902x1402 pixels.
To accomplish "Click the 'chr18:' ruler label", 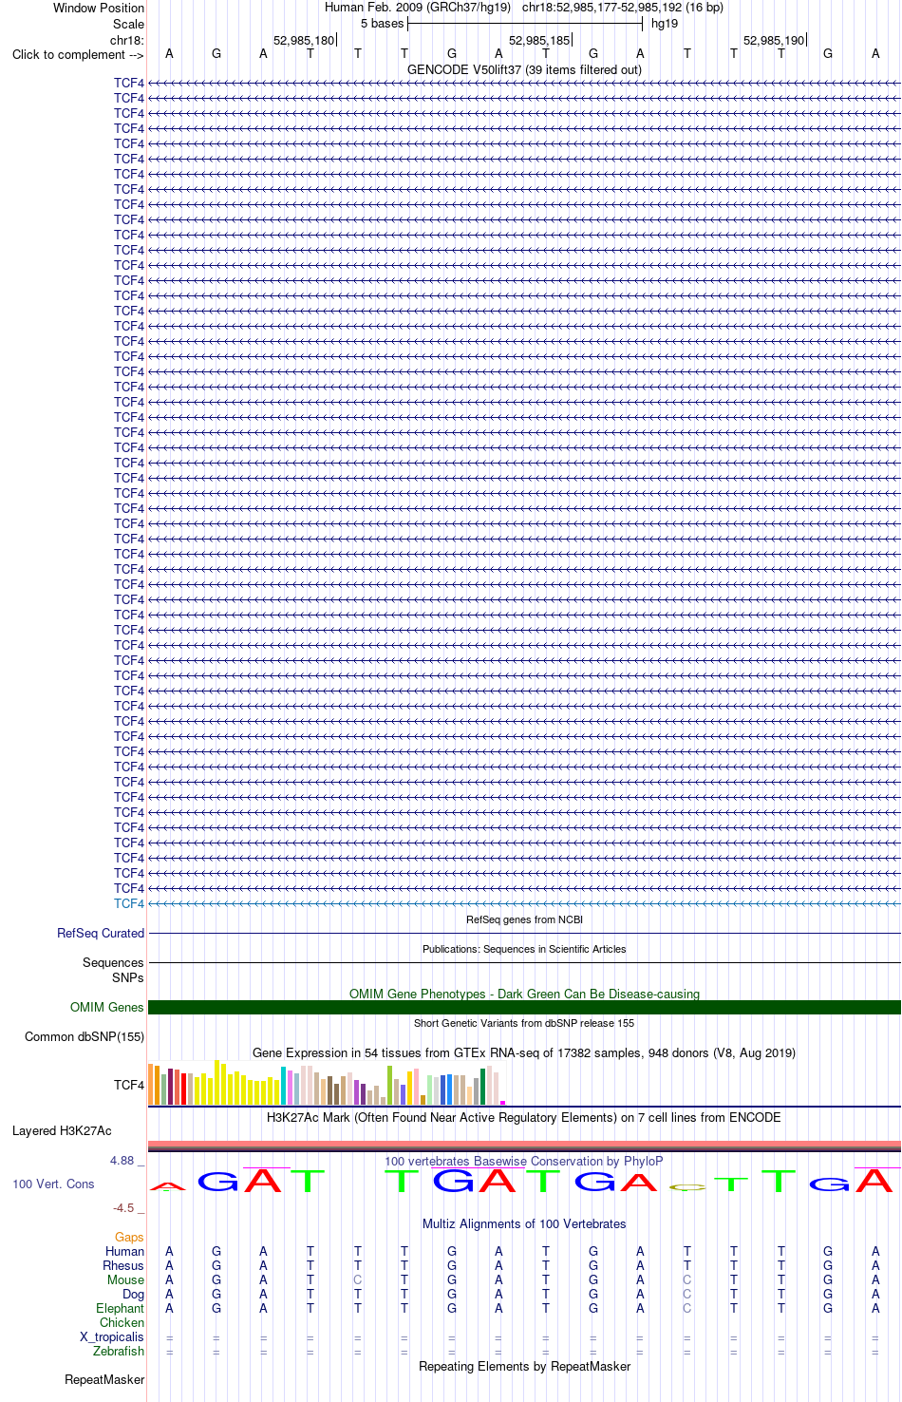I will coord(127,40).
